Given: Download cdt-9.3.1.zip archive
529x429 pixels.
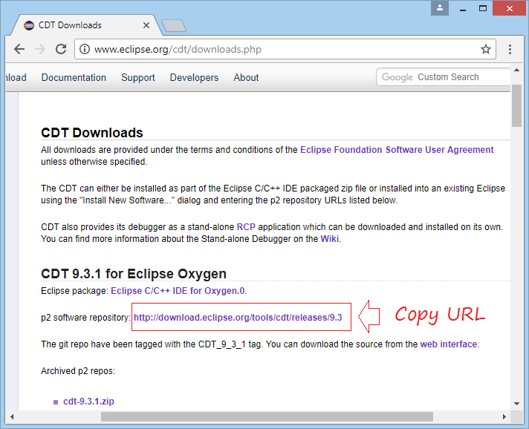Looking at the screenshot, I should pyautogui.click(x=88, y=402).
